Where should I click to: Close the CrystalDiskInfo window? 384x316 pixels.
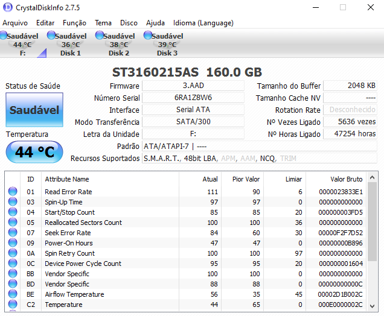371,7
